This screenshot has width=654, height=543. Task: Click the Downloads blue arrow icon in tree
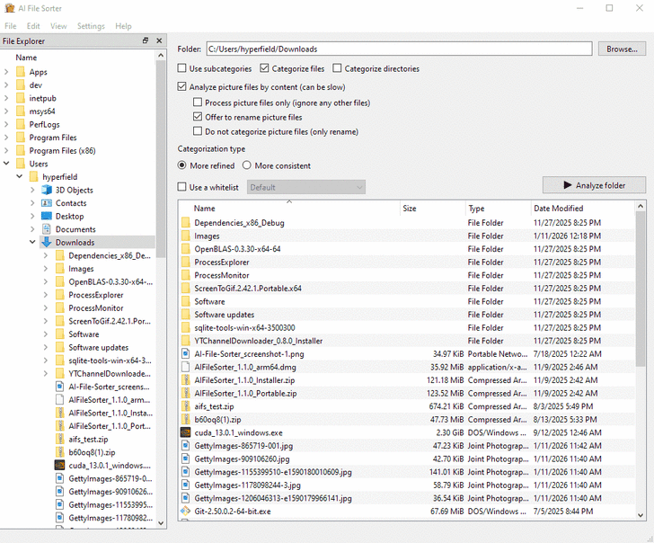(x=47, y=242)
